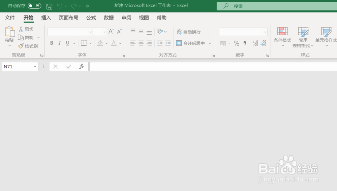Viewport: 337px width, 191px height.
Task: Click the 搜索 search box
Action: pyautogui.click(x=277, y=6)
